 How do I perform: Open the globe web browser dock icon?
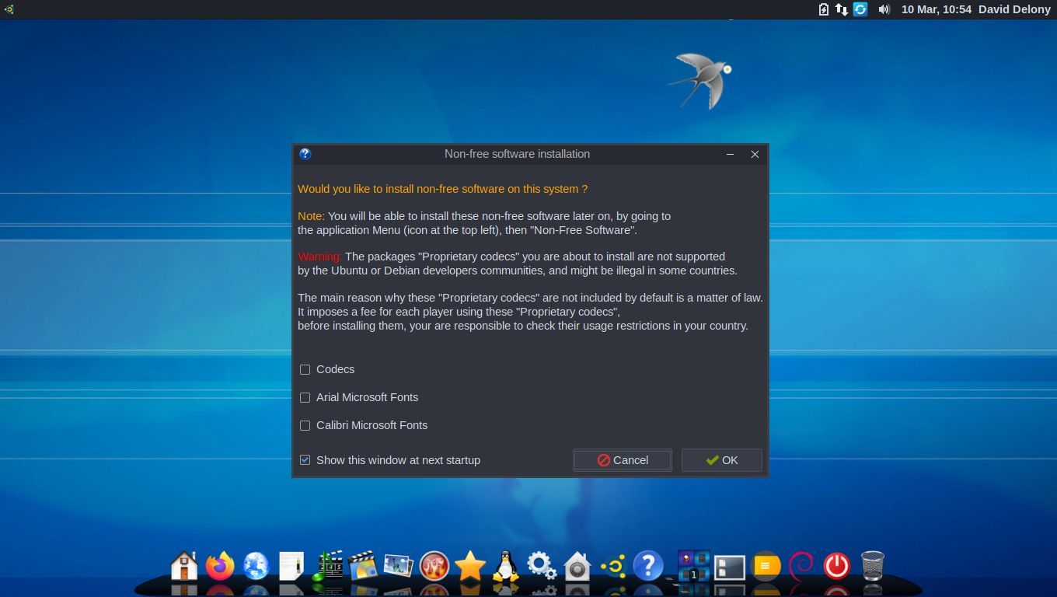[256, 566]
